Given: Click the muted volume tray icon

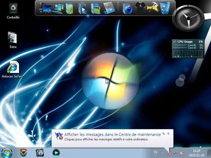Looking at the screenshot, I should tap(182, 153).
